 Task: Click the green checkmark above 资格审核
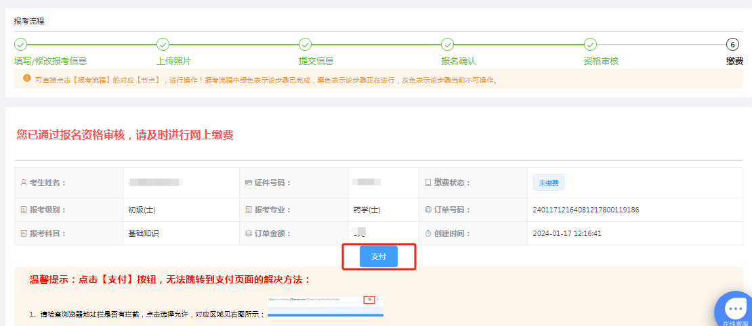(x=590, y=45)
